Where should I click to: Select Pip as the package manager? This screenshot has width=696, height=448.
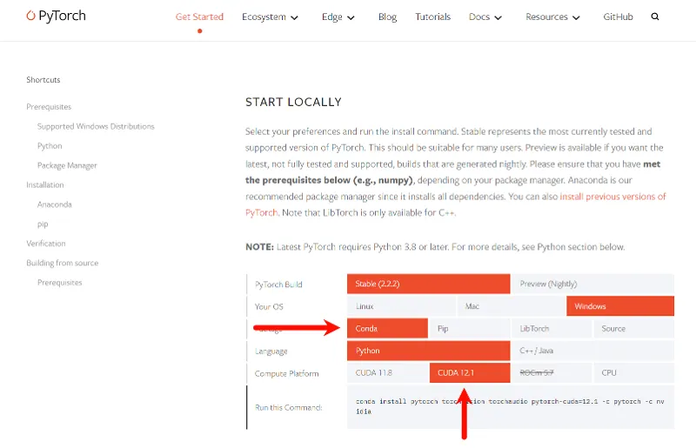tap(469, 329)
